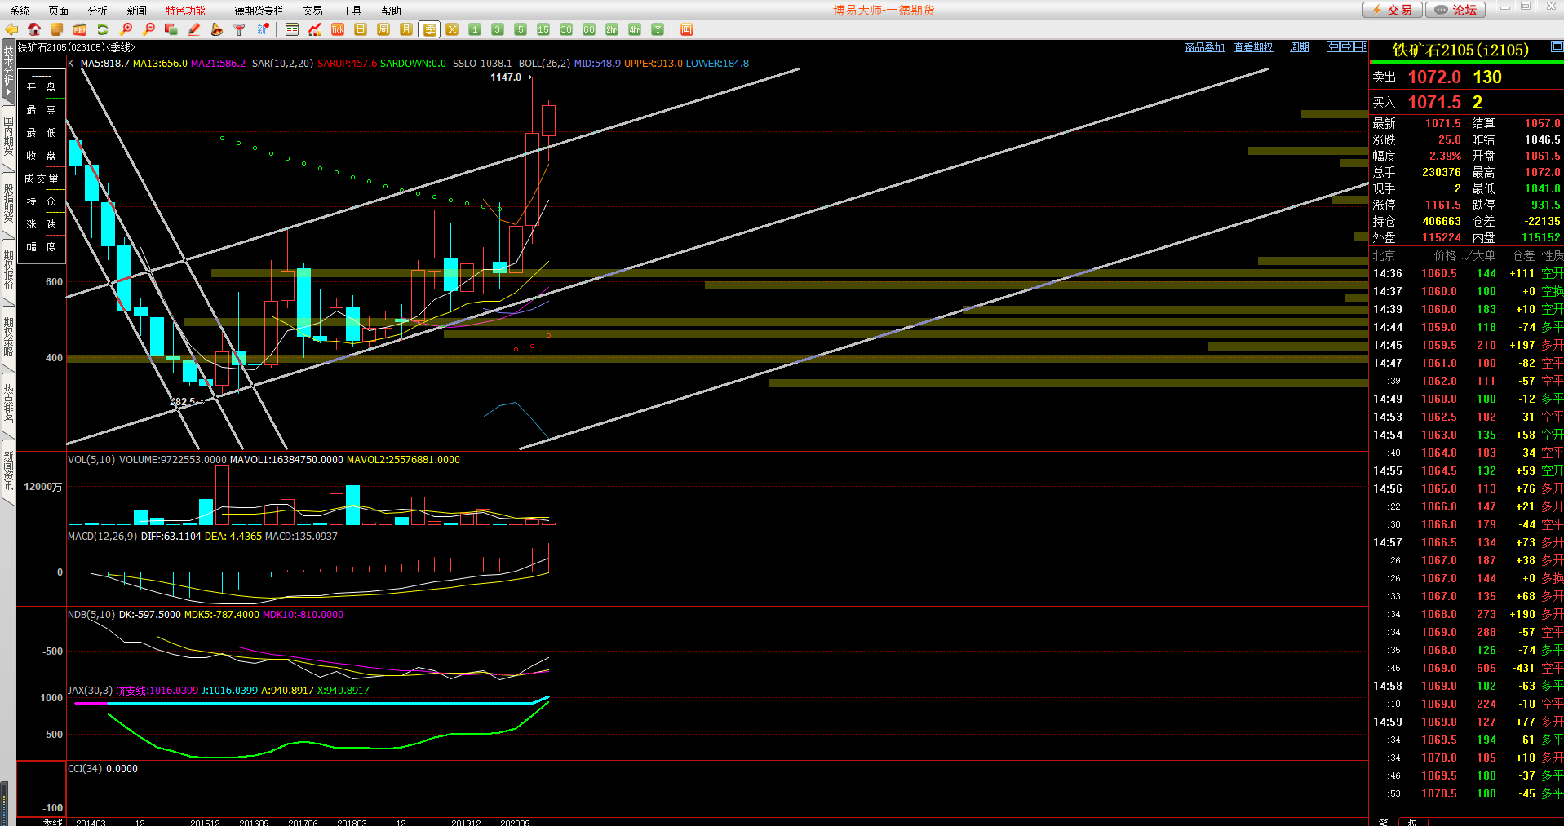The width and height of the screenshot is (1564, 826).
Task: Open the F10 info icon
Action: coord(80,29)
